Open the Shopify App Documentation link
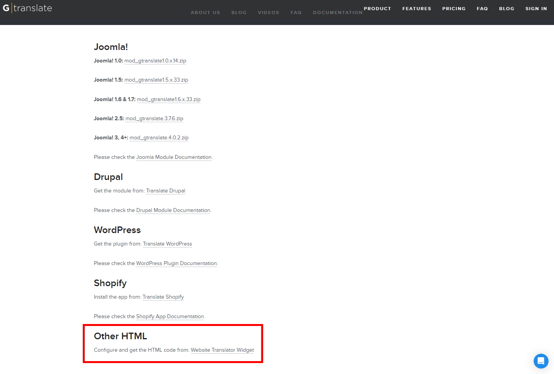The width and height of the screenshot is (554, 374). (170, 317)
